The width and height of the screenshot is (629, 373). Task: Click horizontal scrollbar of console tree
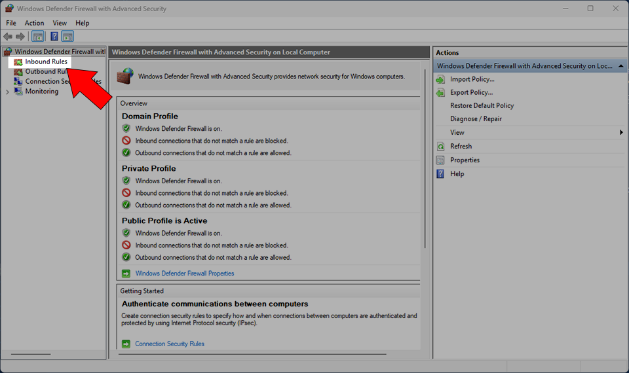(31, 354)
